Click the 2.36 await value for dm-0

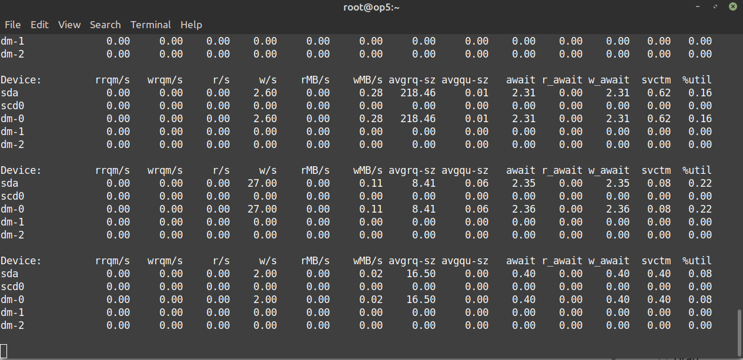[x=524, y=209]
